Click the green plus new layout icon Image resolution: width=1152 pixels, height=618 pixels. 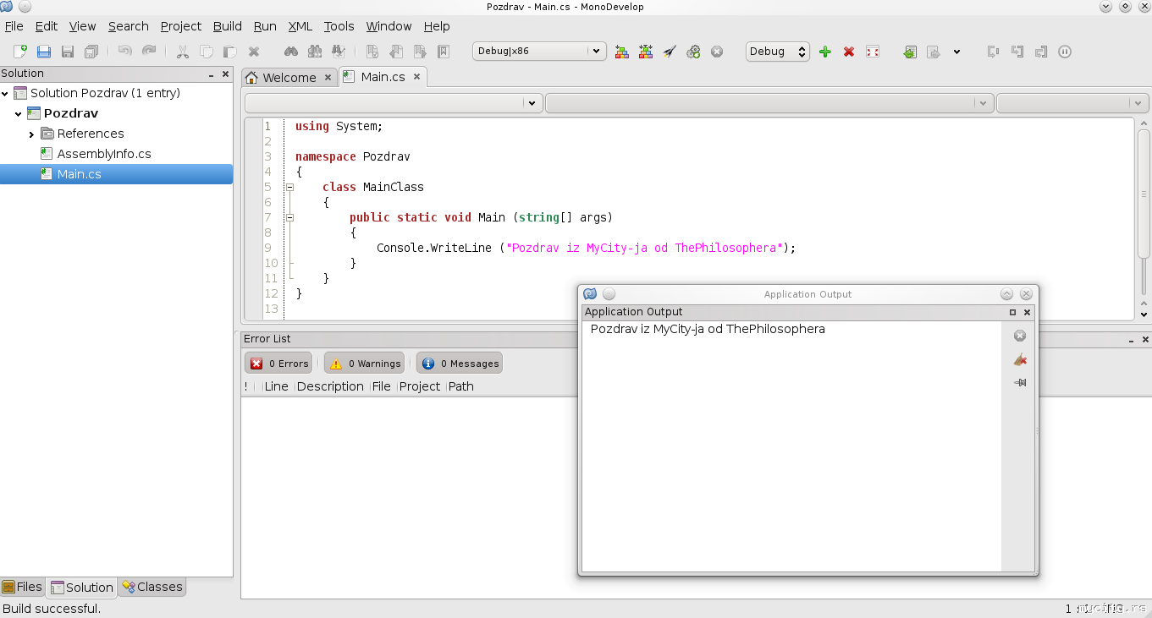(x=825, y=52)
